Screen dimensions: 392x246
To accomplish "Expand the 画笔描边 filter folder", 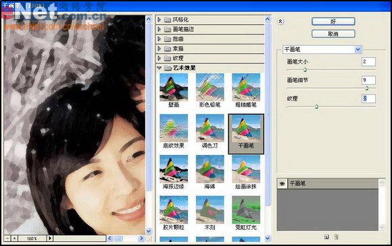I will tap(160, 29).
